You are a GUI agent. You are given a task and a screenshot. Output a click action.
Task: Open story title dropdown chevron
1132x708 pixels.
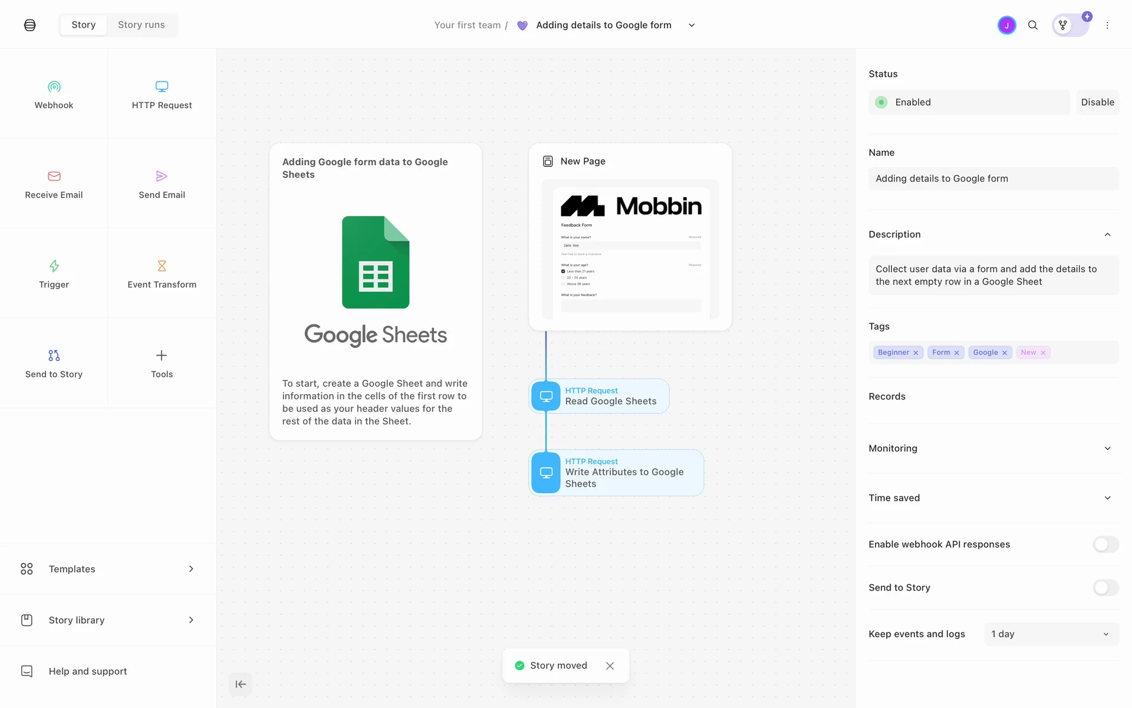[692, 25]
